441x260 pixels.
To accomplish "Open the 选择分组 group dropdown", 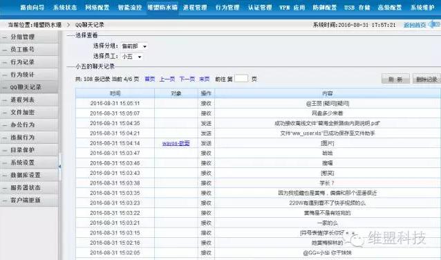I will click(134, 46).
